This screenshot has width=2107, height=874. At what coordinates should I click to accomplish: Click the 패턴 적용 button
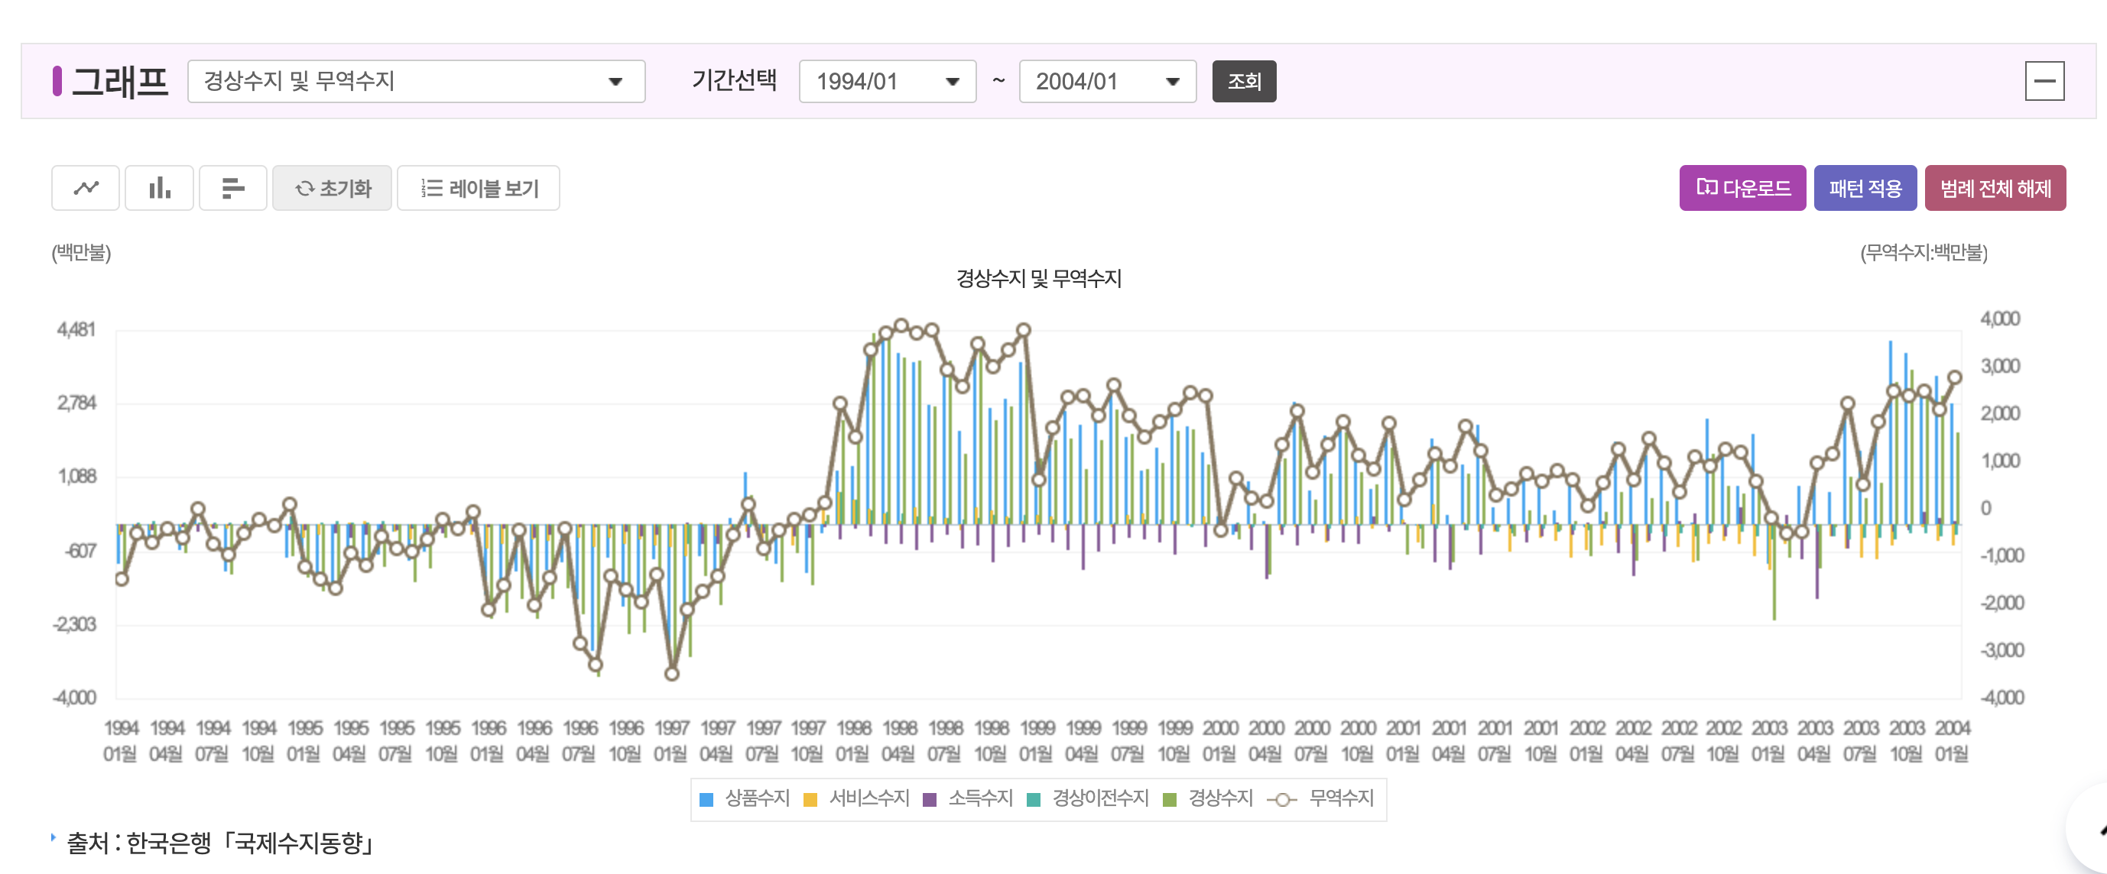1865,188
